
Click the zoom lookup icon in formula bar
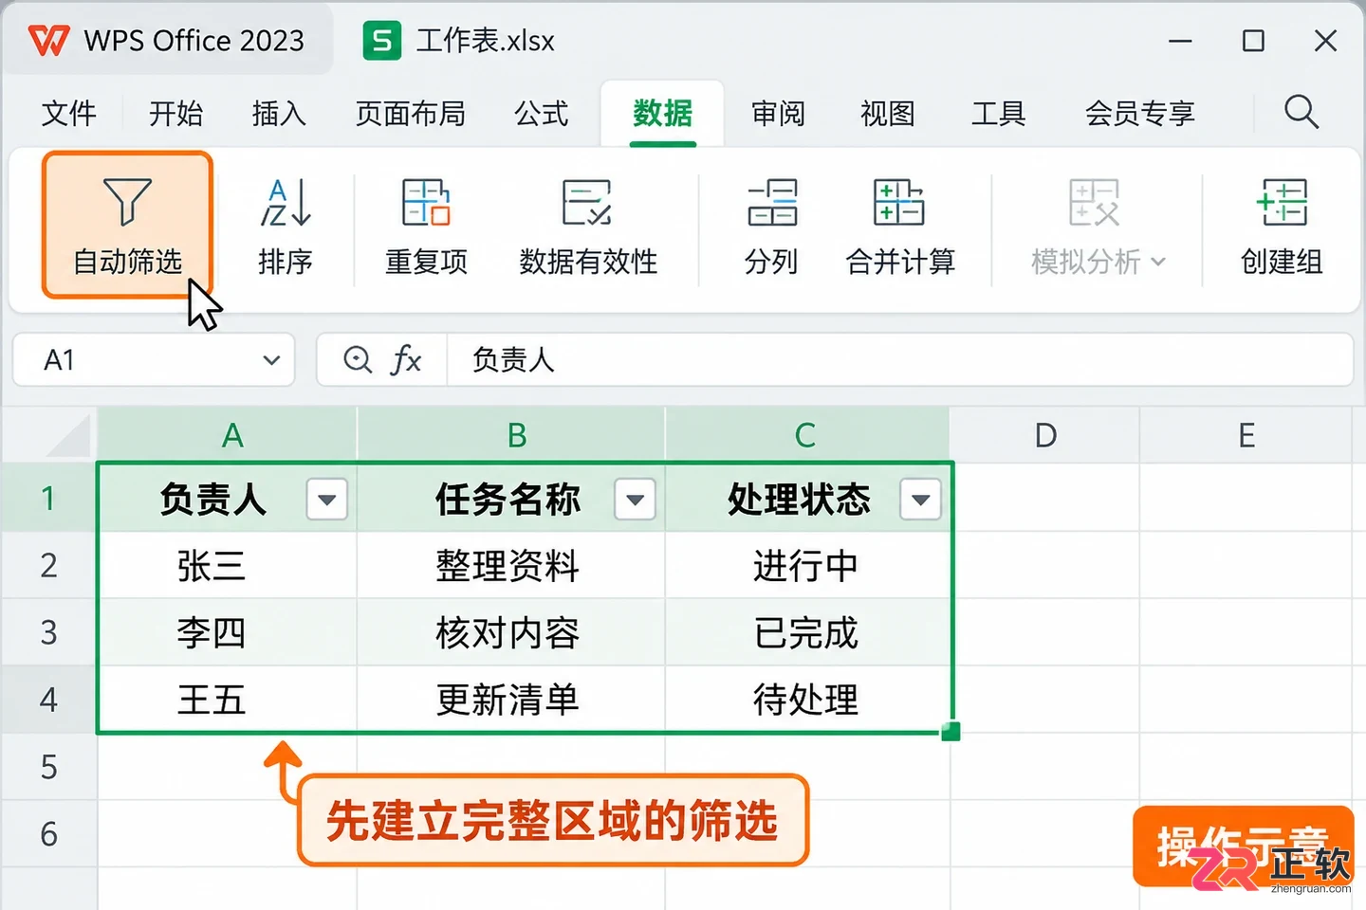click(358, 360)
